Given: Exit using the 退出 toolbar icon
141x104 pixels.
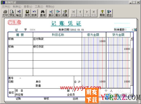Looking at the screenshot, I should [109, 13].
